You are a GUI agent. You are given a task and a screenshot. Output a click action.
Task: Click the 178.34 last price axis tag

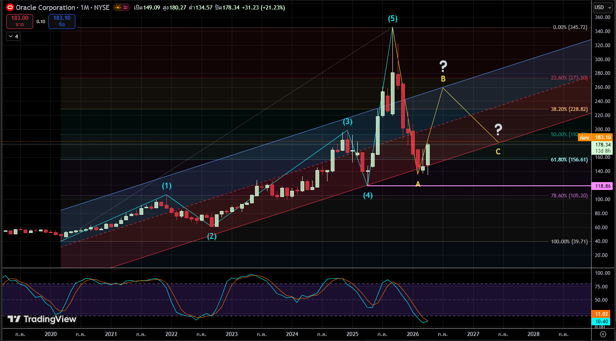tap(603, 145)
